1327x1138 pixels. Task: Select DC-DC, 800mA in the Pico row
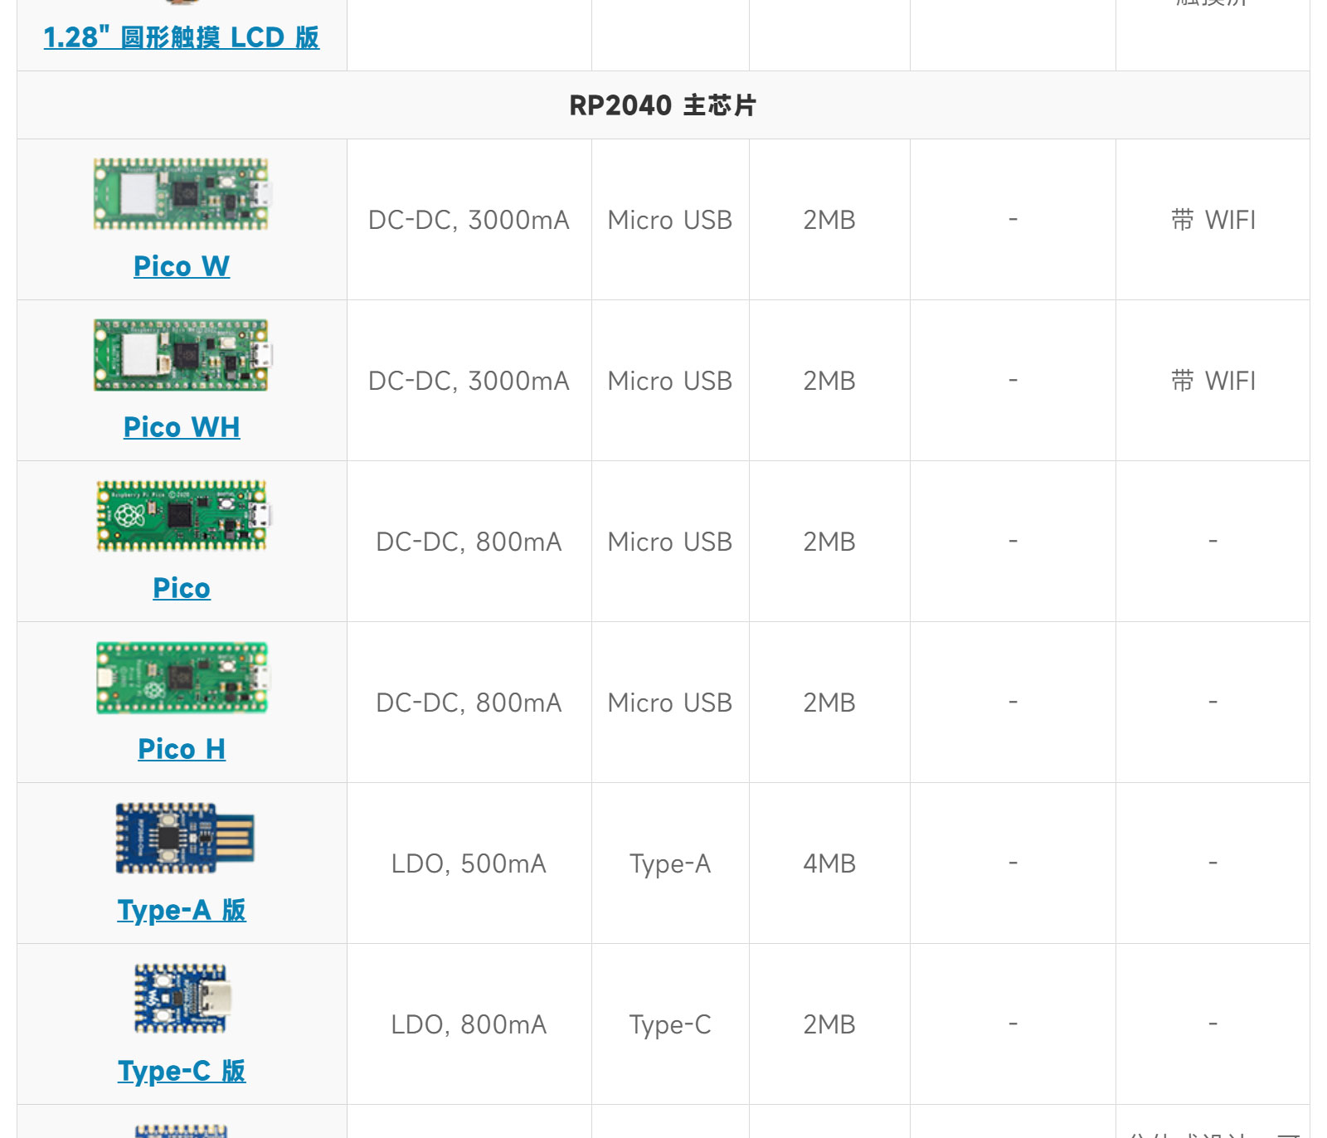click(x=469, y=542)
